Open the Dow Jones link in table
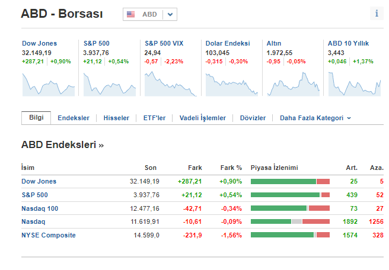389x270 pixels. coord(39,181)
